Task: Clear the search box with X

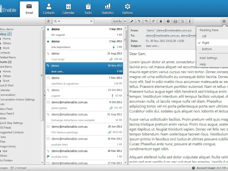Action: [91, 21]
